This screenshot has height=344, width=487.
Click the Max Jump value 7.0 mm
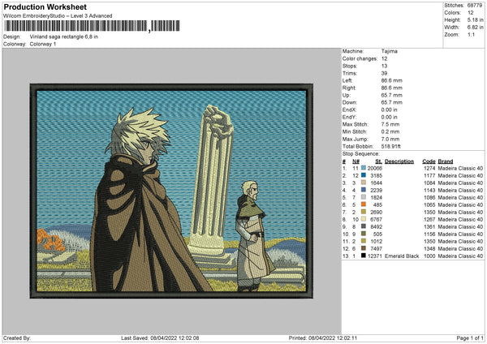coord(390,139)
